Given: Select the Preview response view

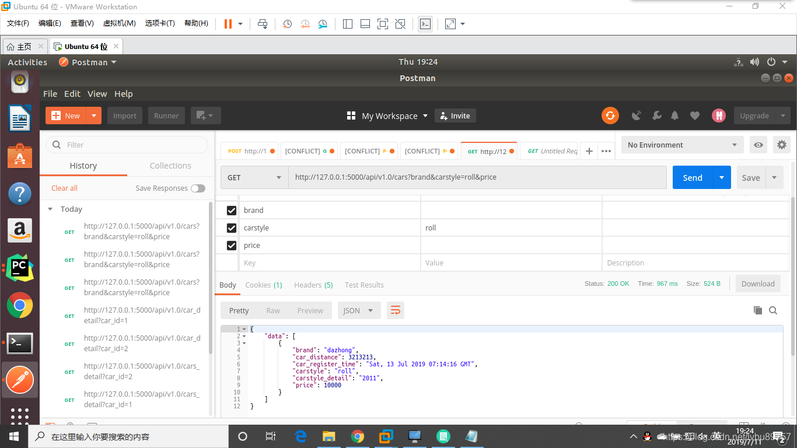Looking at the screenshot, I should [x=310, y=310].
